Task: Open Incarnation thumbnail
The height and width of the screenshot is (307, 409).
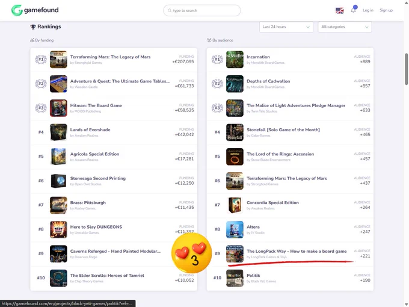Action: [235, 60]
